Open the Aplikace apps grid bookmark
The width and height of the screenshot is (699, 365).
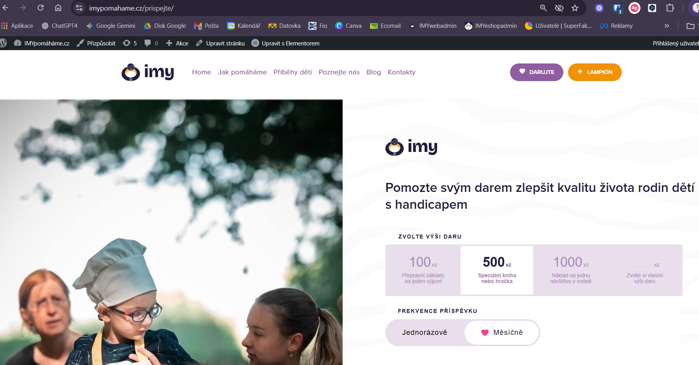tap(17, 26)
